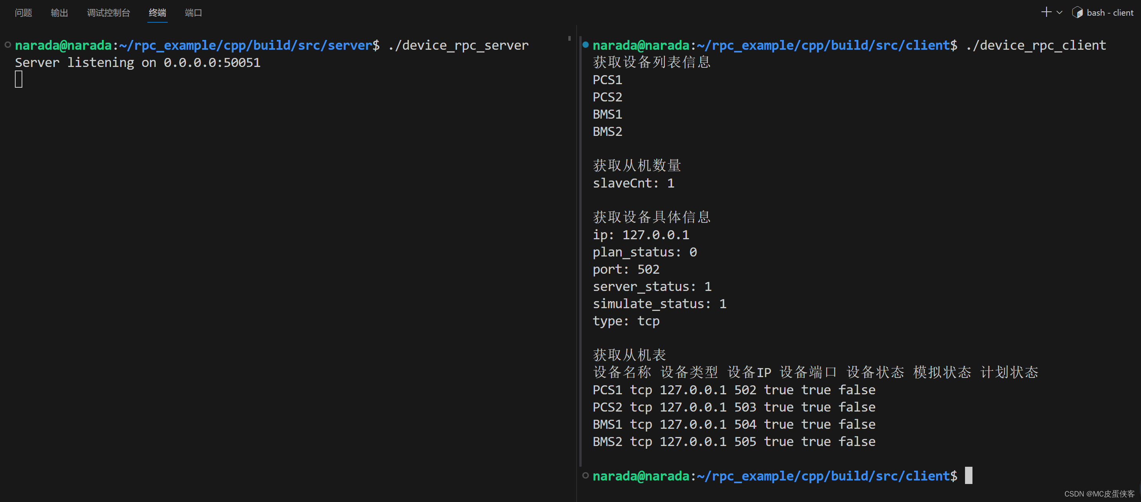Click the 'BMS2' line in device list
The image size is (1141, 502).
(x=607, y=132)
